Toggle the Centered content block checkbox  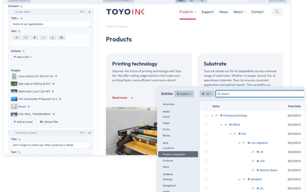pyautogui.click(x=12, y=132)
